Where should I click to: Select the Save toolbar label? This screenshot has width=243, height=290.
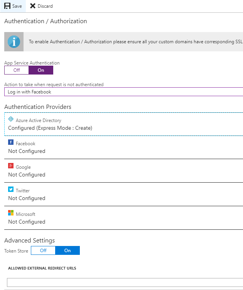[x=17, y=6]
